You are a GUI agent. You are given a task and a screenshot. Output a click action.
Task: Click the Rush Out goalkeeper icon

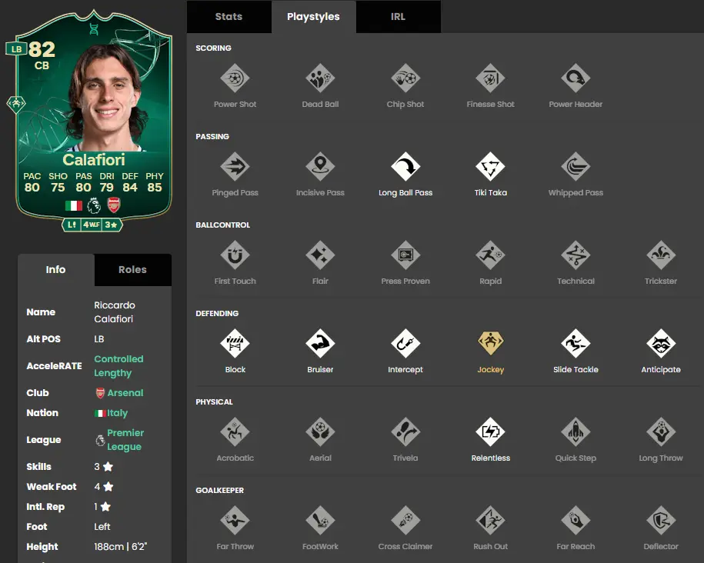(x=490, y=521)
